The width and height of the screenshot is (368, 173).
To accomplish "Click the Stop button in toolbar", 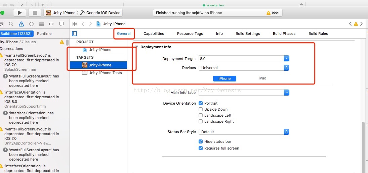I will 35,13.
